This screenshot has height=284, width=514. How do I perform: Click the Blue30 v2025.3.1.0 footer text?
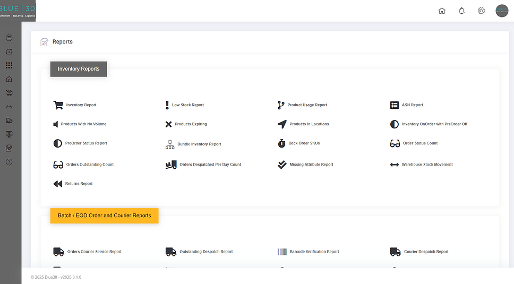(56, 277)
